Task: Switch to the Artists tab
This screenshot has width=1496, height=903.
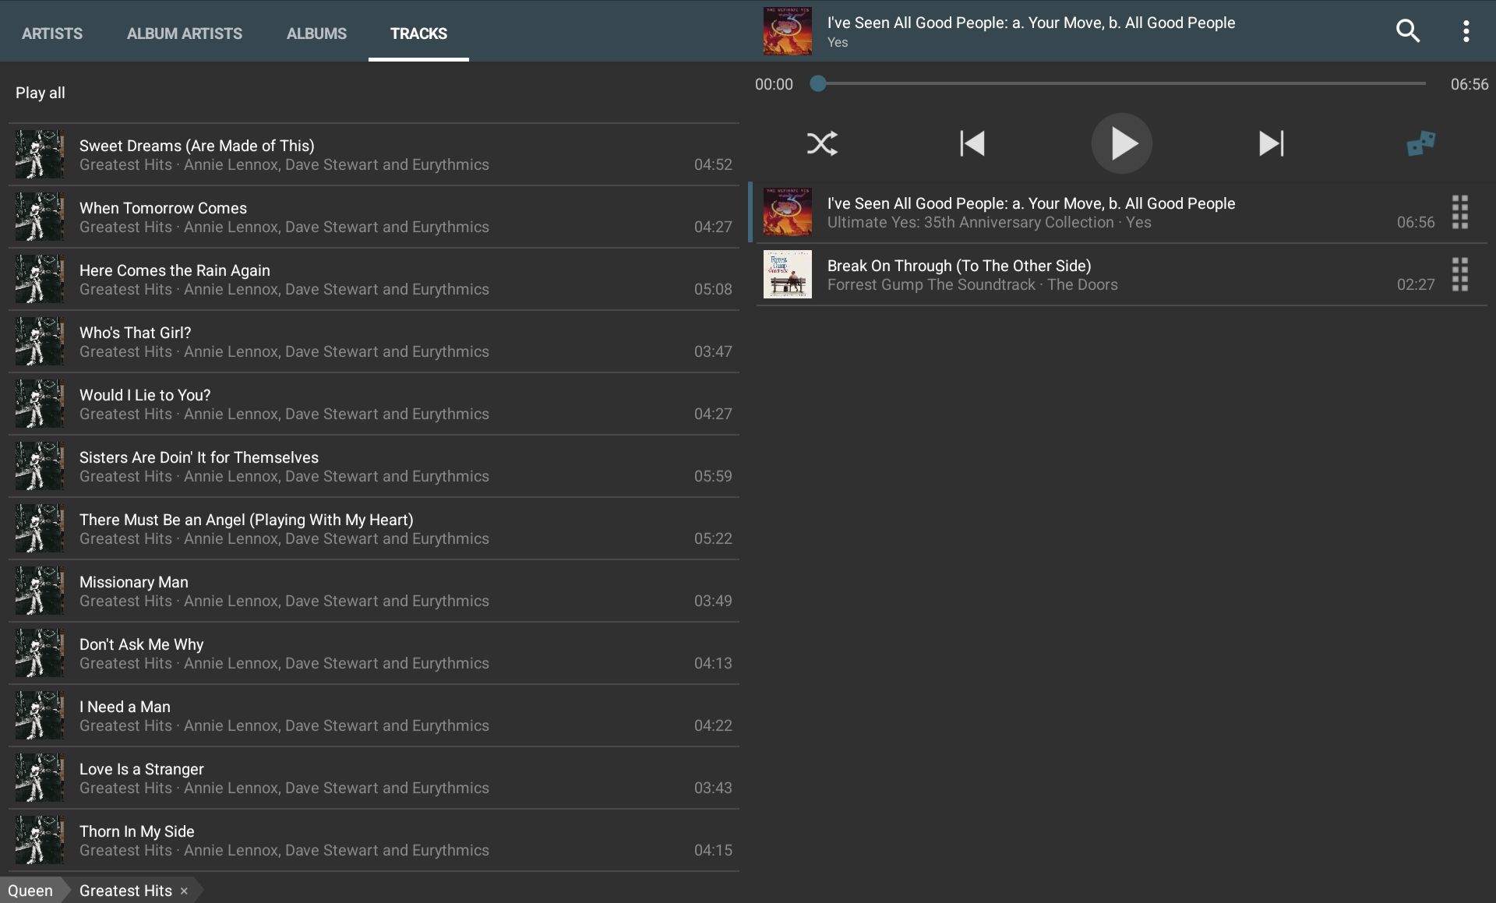Action: 52,34
